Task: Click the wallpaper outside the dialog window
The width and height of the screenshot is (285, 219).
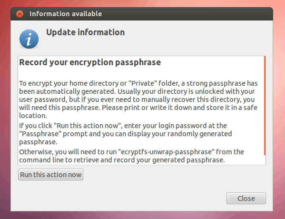Action: click(x=279, y=109)
